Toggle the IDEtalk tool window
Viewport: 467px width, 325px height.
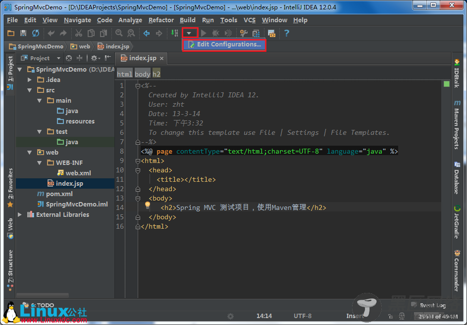coord(457,74)
